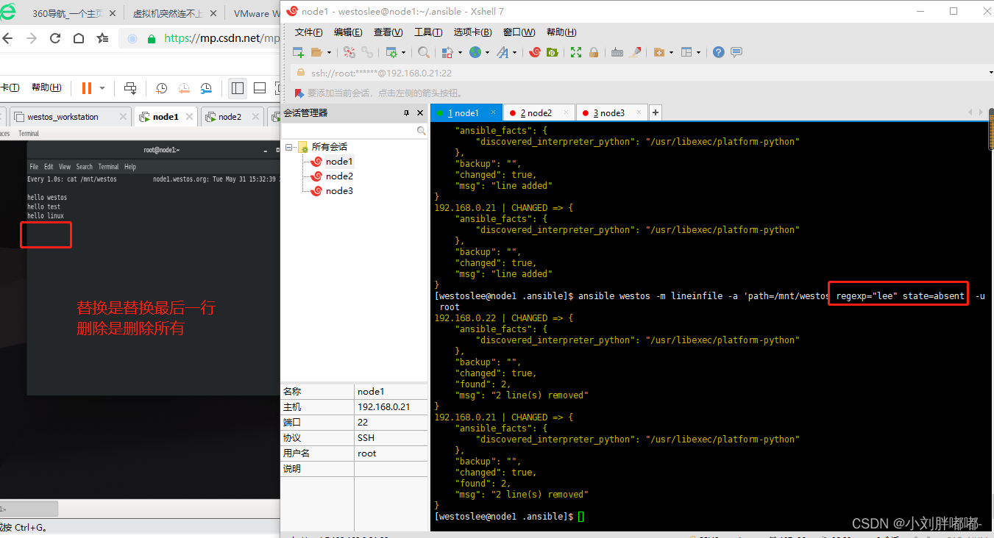994x538 pixels.
Task: Switch to the 1 node1 terminal tab
Action: tap(466, 112)
